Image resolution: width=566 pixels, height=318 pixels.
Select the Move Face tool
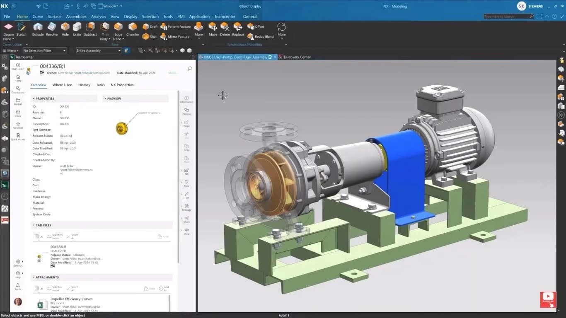213,29
